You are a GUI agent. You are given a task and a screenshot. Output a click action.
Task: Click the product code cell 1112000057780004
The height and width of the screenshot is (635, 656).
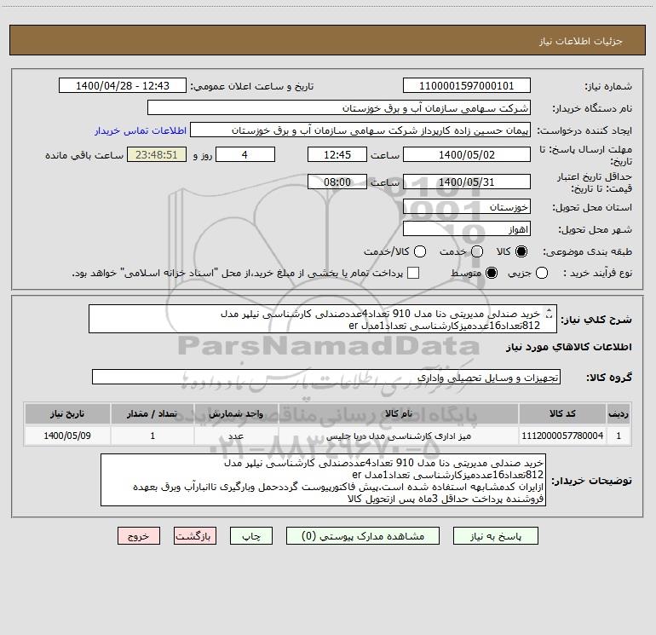(x=562, y=436)
